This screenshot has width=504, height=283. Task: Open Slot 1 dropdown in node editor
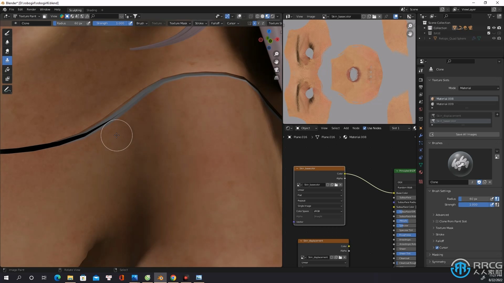click(x=401, y=128)
